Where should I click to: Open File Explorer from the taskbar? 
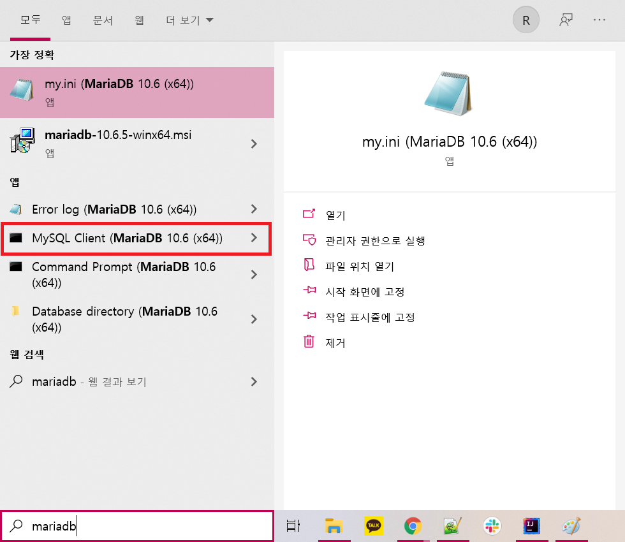coord(334,526)
